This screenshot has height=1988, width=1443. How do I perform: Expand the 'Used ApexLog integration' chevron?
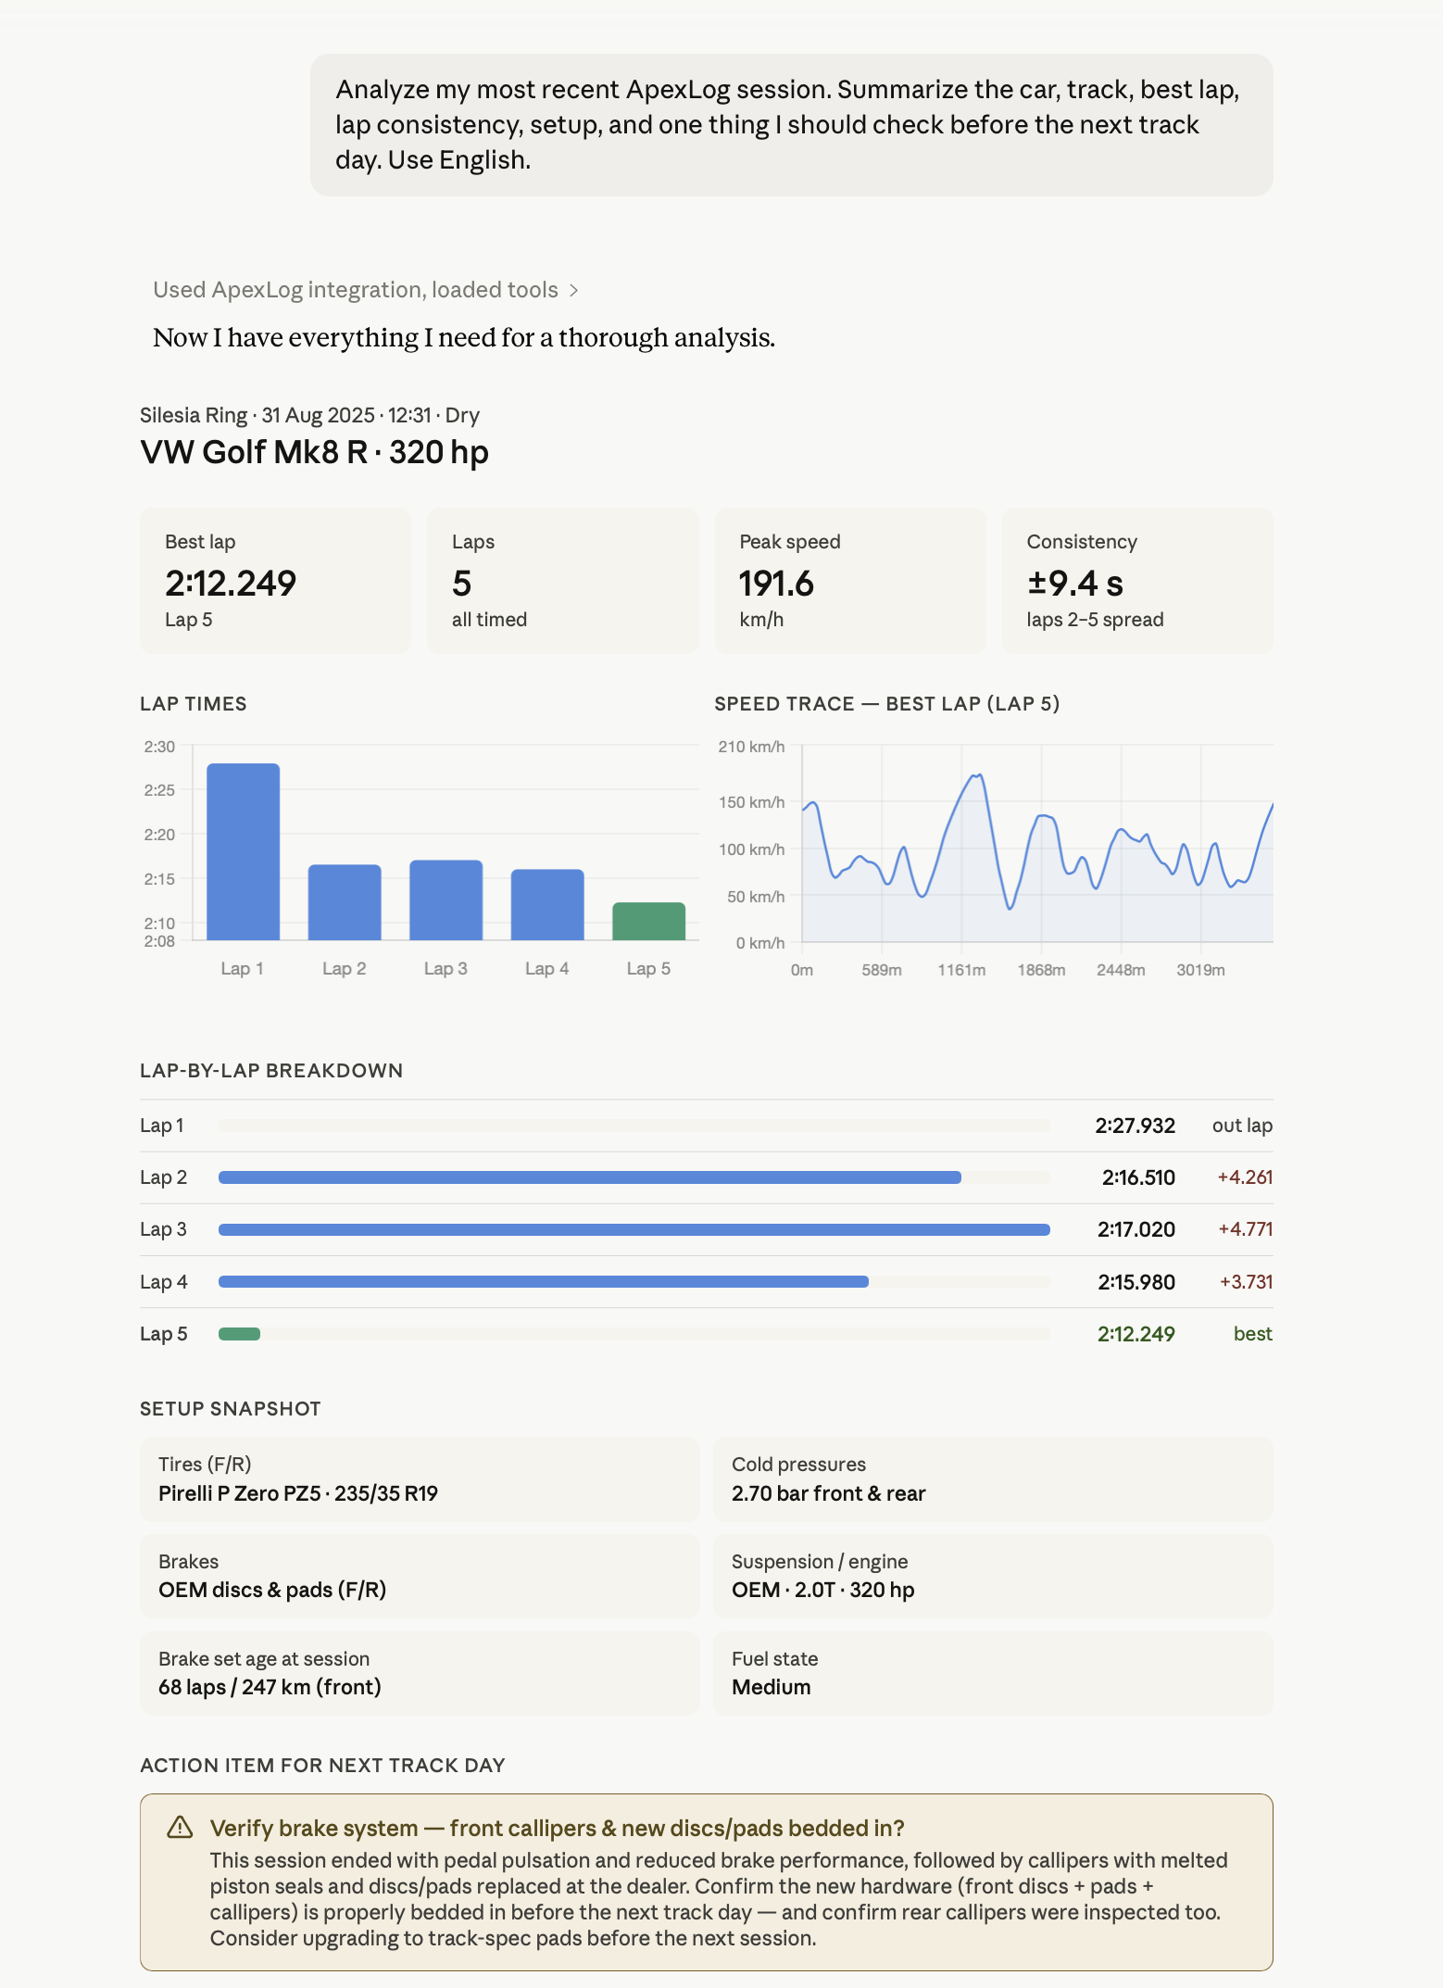point(573,291)
